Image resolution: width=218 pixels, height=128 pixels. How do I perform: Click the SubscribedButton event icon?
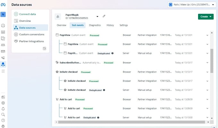pyautogui.click(x=57, y=62)
